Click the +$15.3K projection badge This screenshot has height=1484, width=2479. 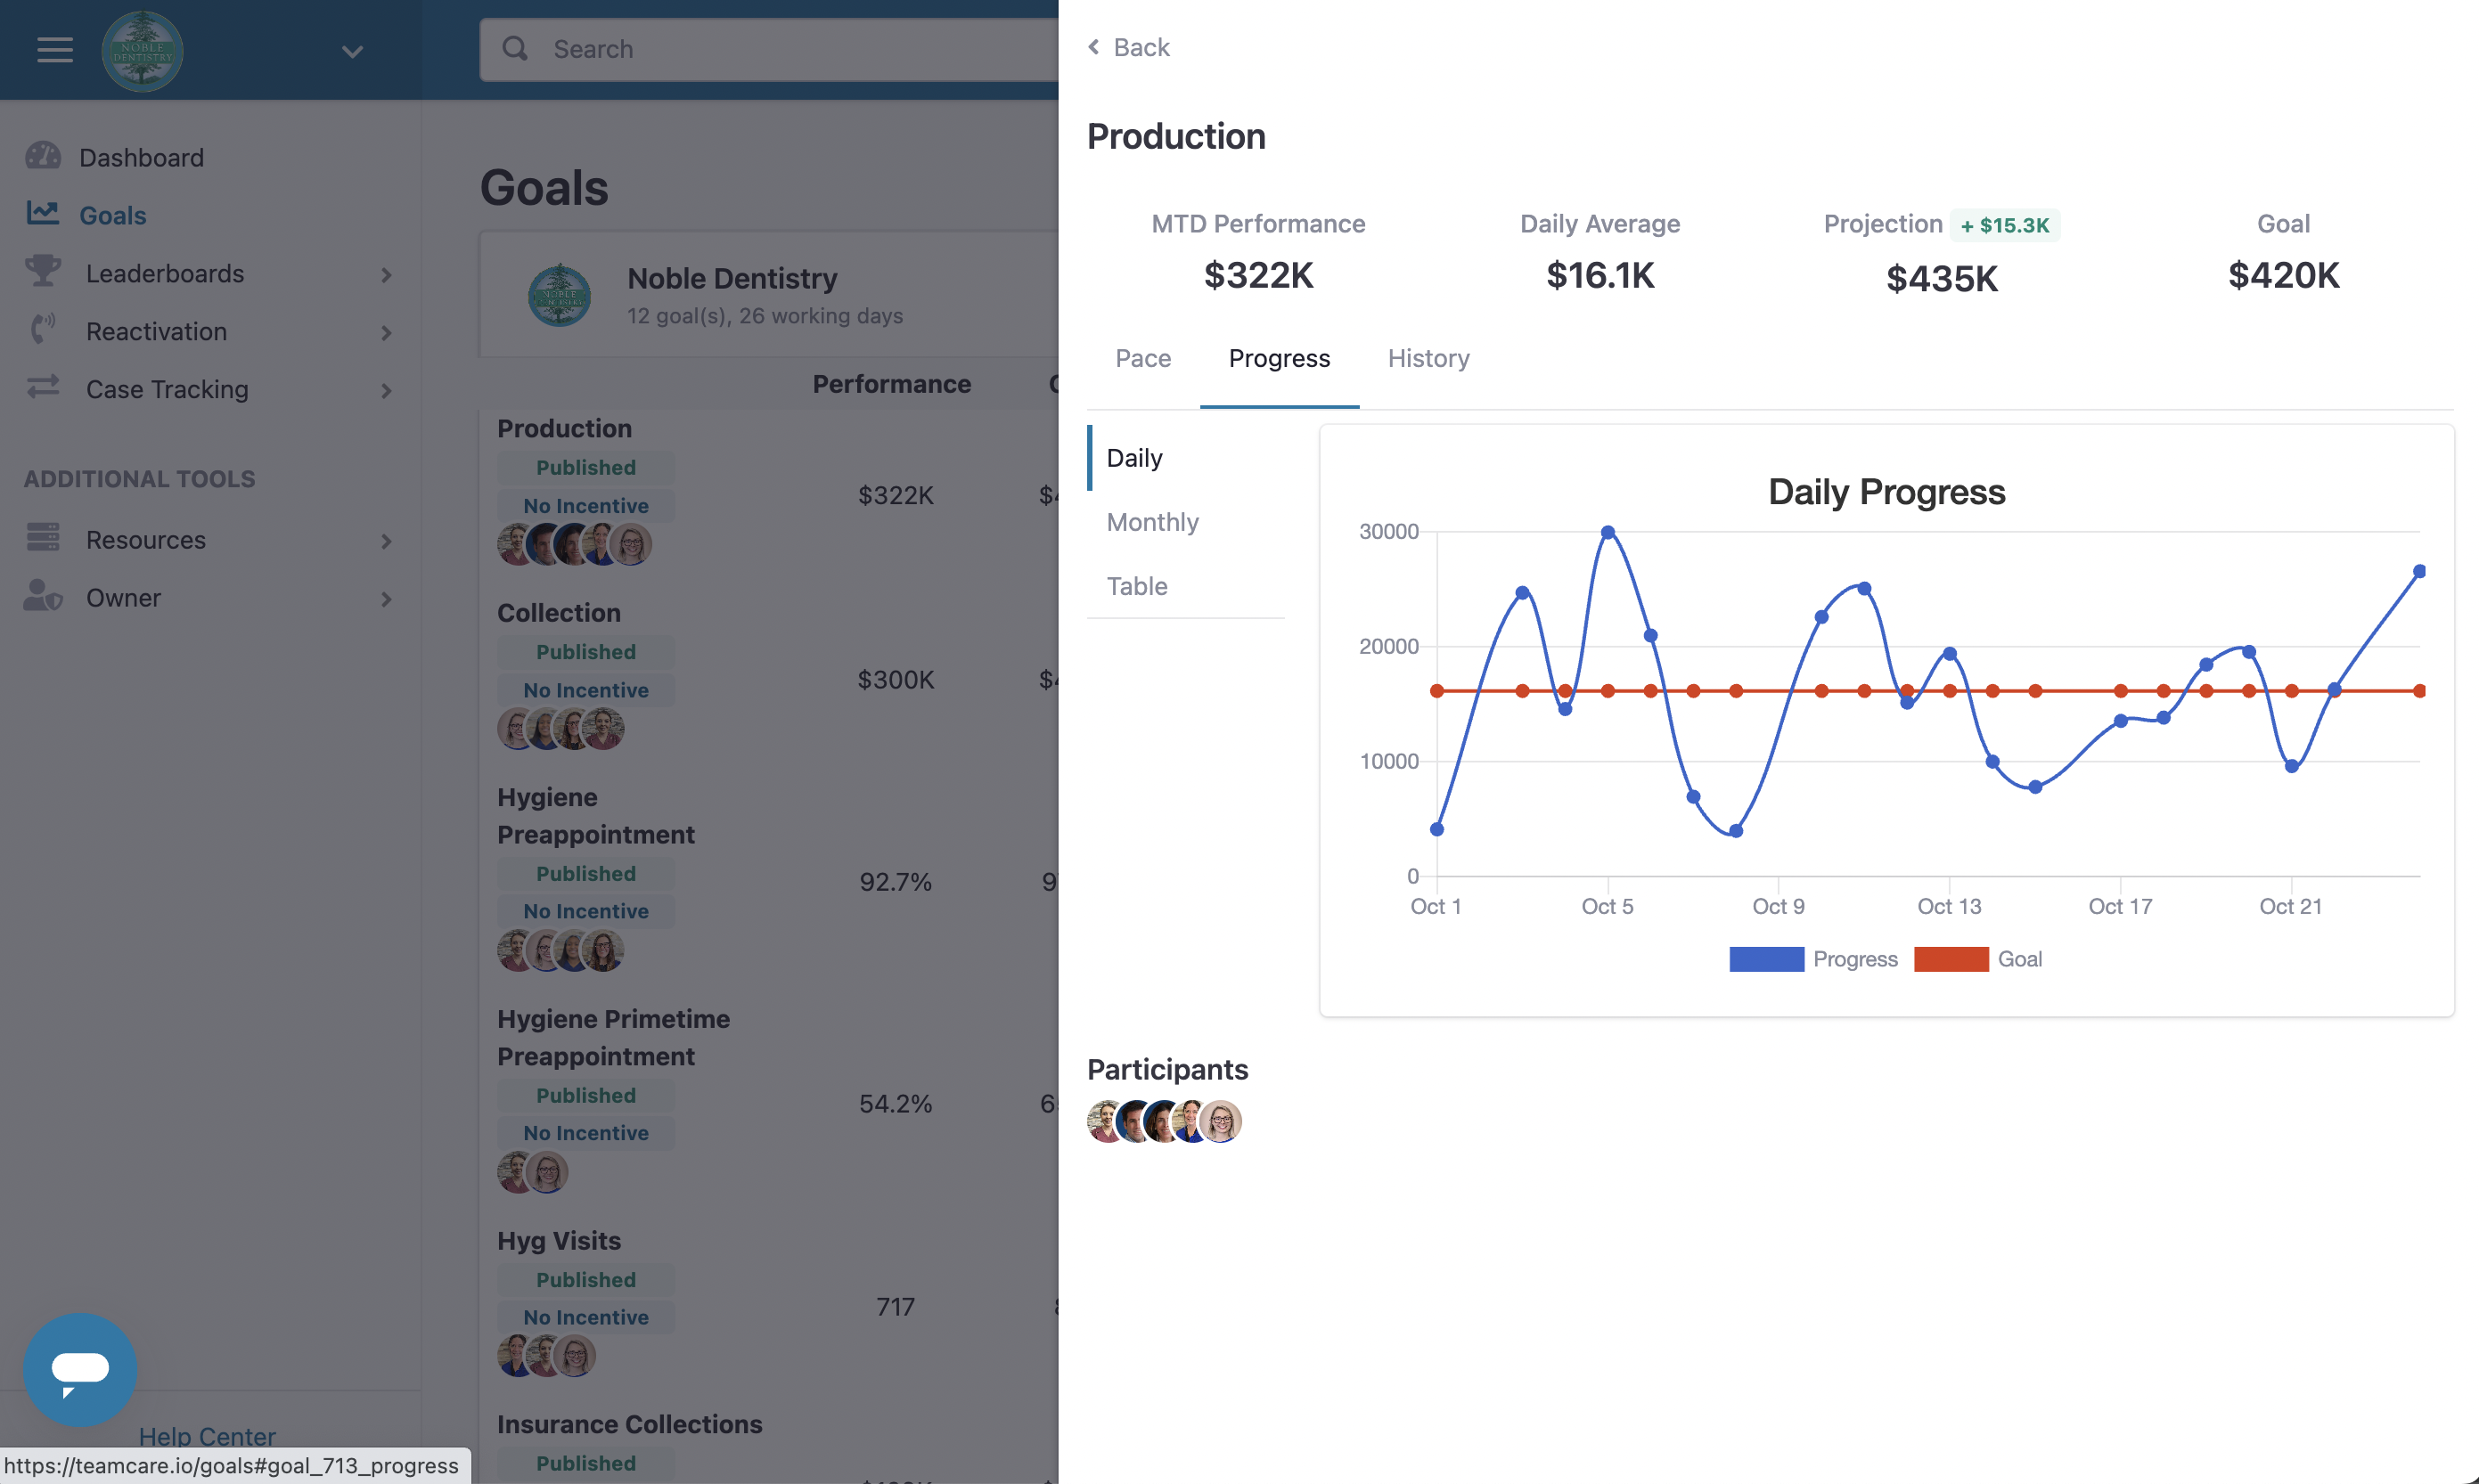coord(2005,225)
